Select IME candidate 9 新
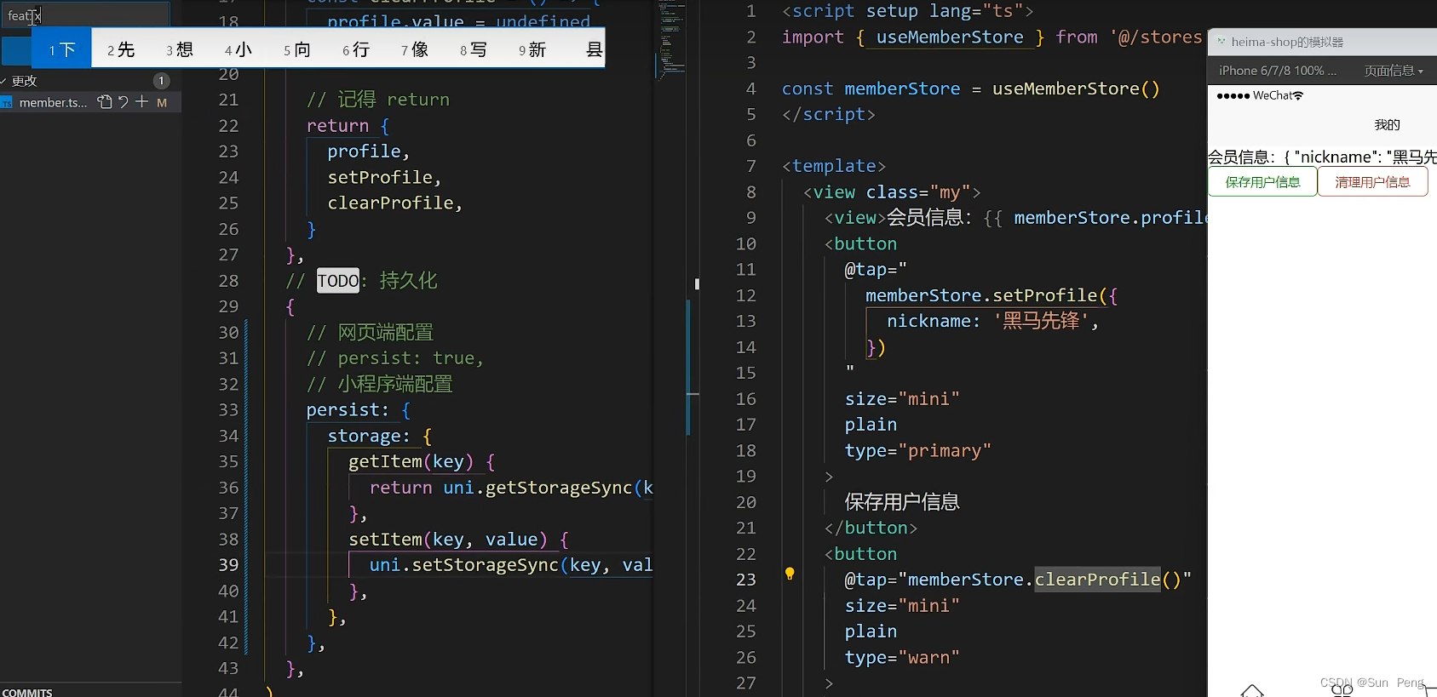The width and height of the screenshot is (1437, 697). tap(532, 49)
